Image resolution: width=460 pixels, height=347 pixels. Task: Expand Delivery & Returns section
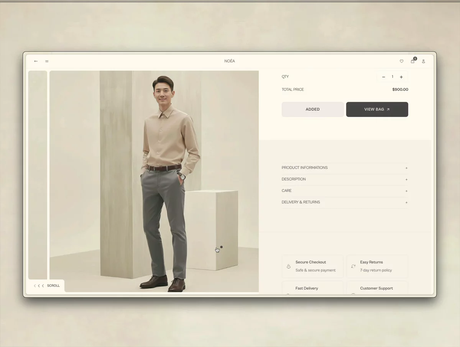pos(345,202)
